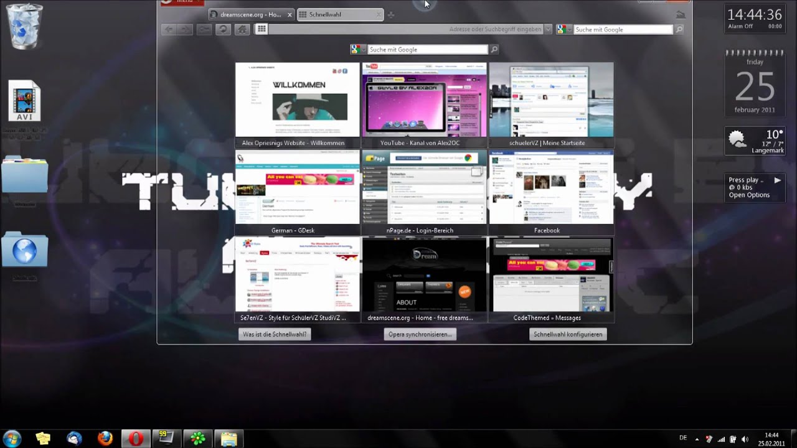The image size is (797, 448).
Task: Open the YouTube Kanal von Alex2OC speed dial
Action: point(424,105)
